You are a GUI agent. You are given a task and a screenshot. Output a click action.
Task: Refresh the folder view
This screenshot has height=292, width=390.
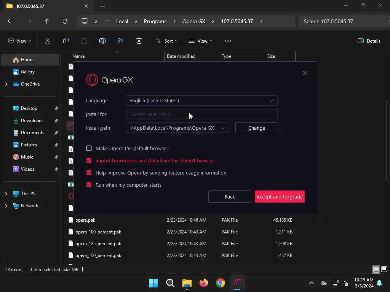65,21
